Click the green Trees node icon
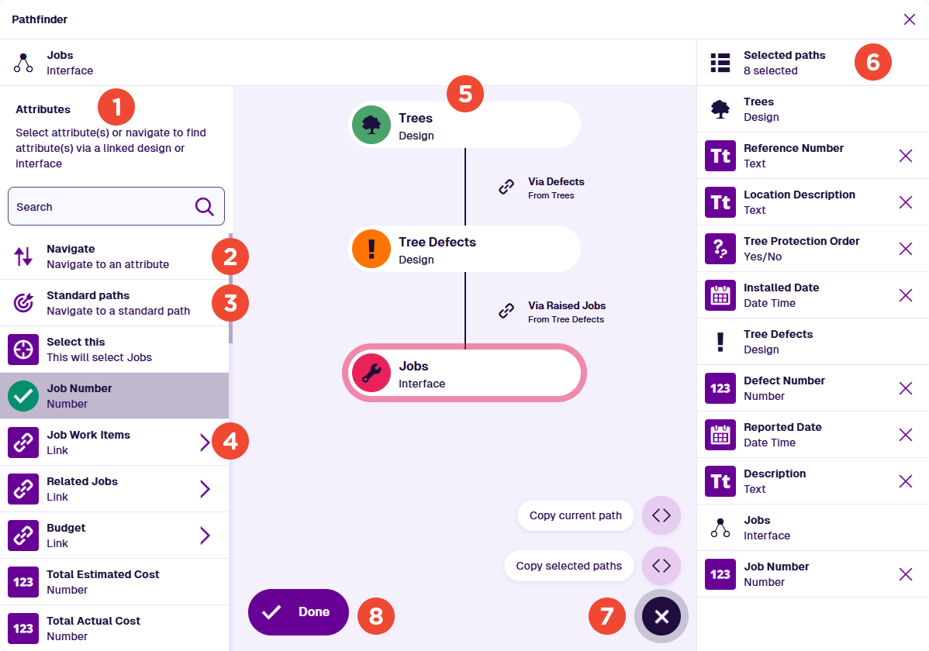This screenshot has height=651, width=929. pyautogui.click(x=371, y=125)
